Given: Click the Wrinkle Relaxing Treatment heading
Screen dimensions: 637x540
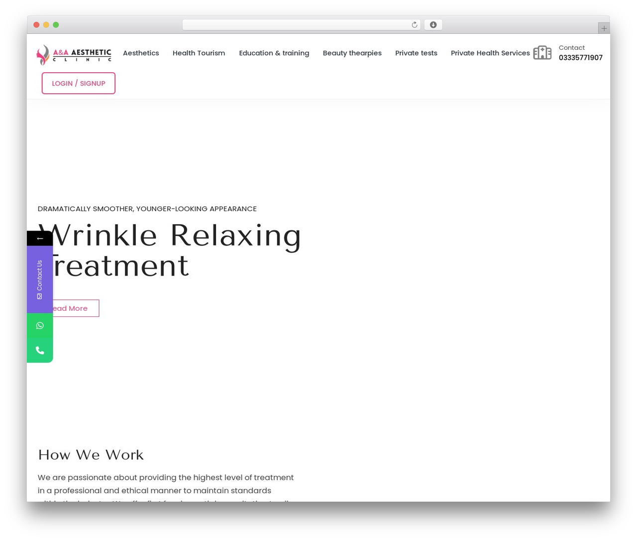Looking at the screenshot, I should pyautogui.click(x=170, y=250).
